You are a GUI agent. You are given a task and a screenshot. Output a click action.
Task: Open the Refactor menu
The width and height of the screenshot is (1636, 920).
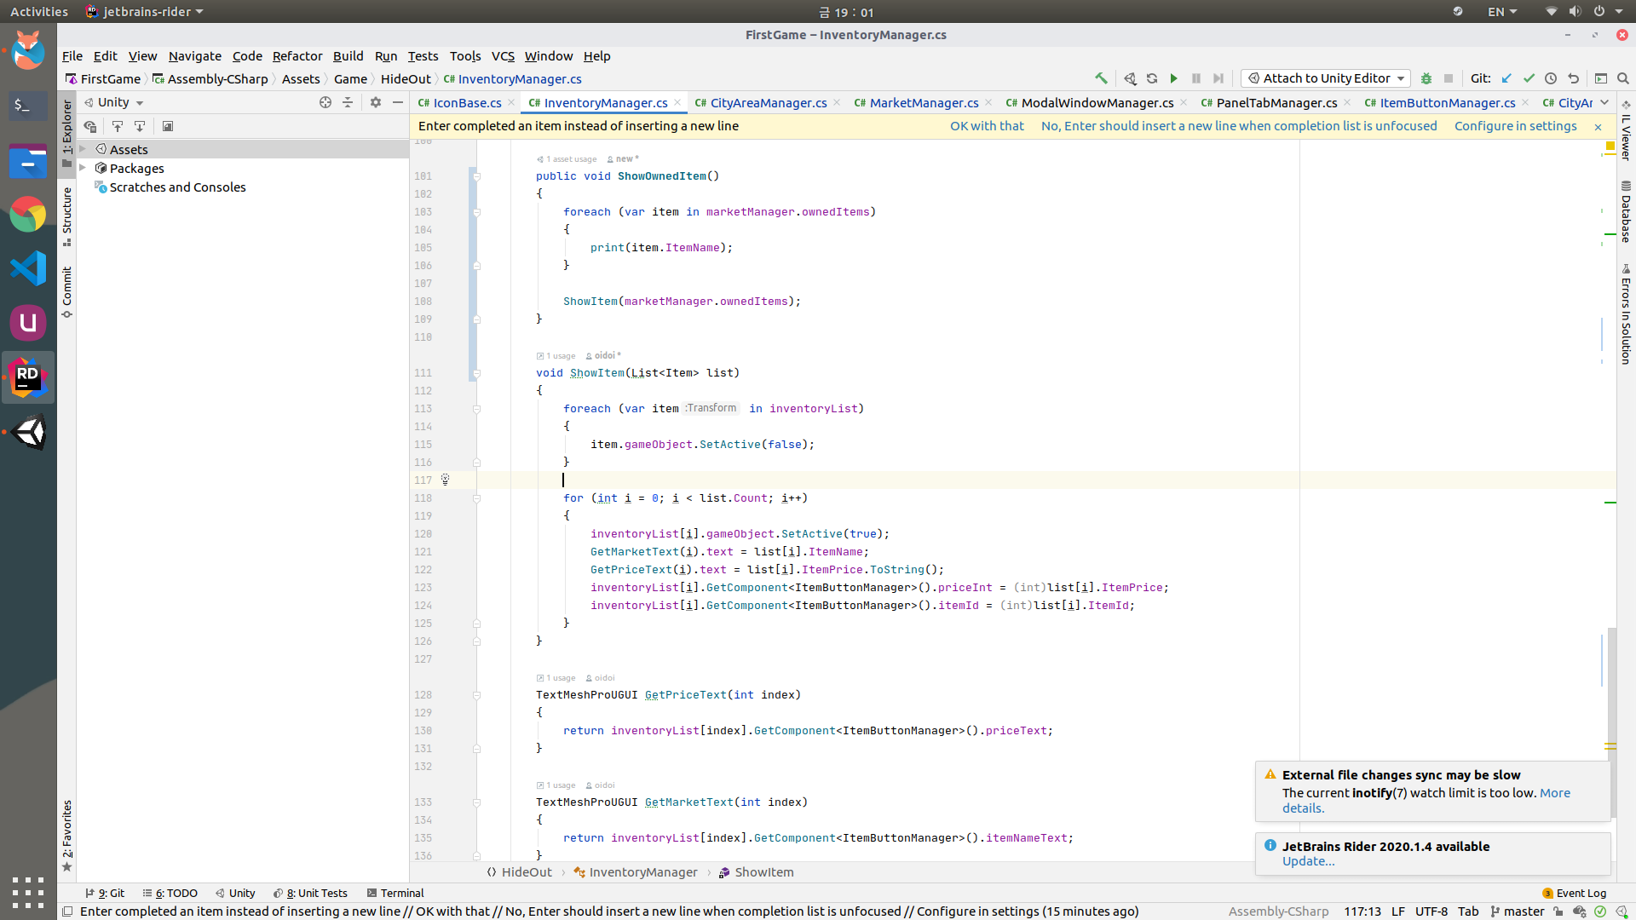click(x=297, y=56)
